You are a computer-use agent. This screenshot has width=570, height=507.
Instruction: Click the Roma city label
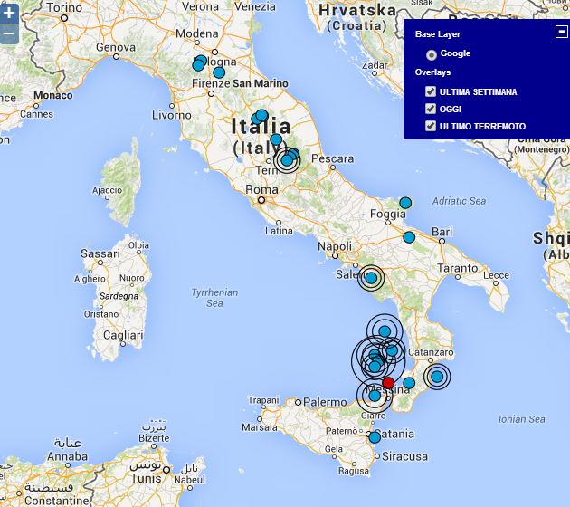(261, 189)
